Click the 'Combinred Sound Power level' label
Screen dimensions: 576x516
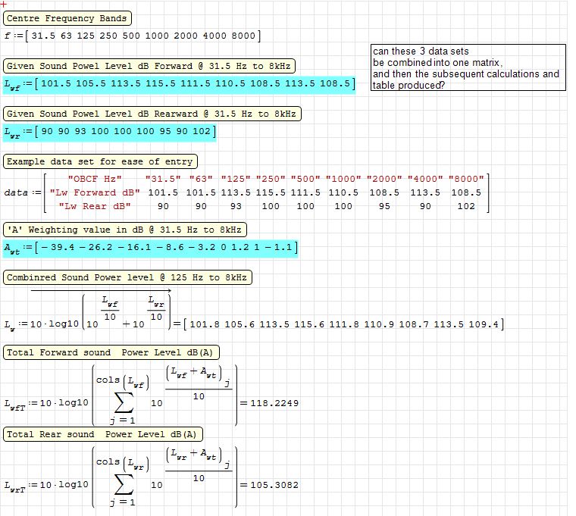(127, 277)
